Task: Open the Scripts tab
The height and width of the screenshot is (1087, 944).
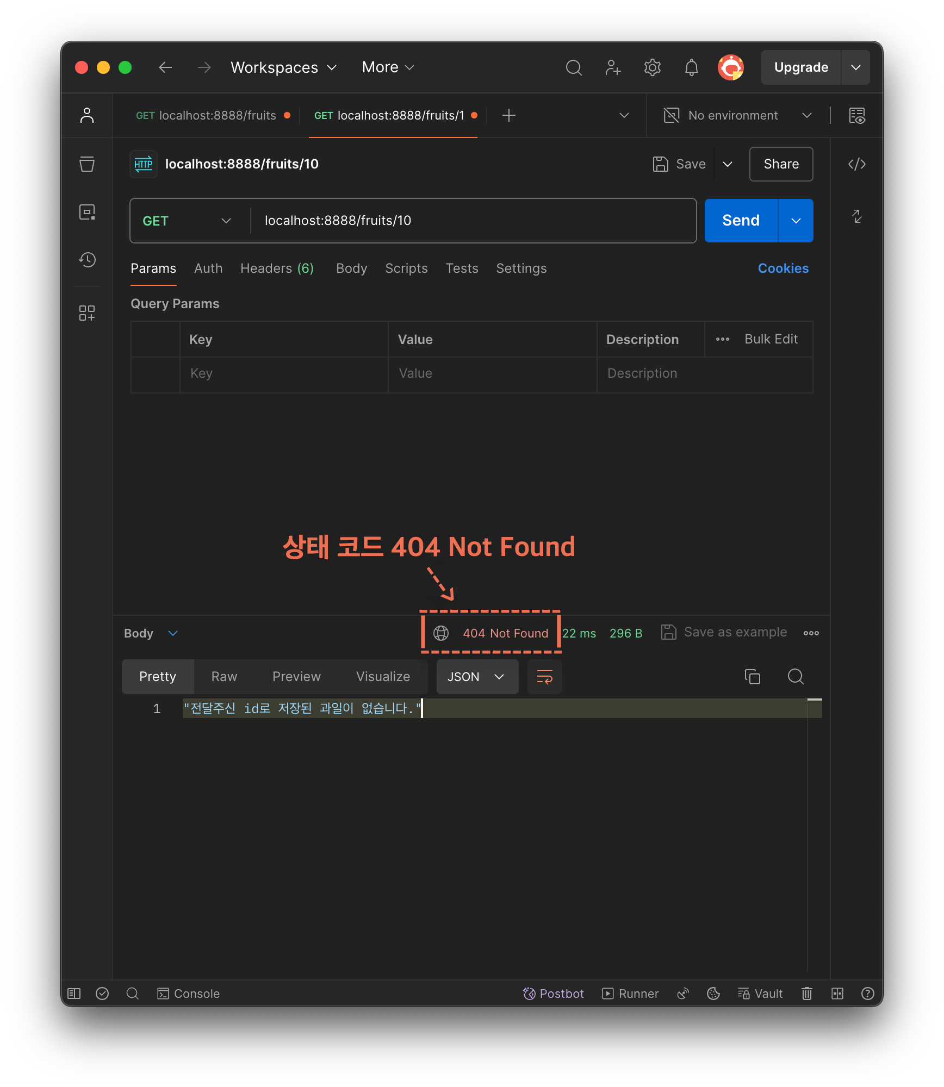Action: 406,268
